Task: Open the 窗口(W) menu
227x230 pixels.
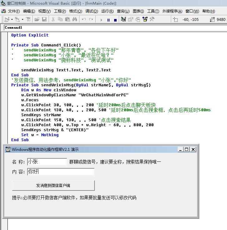Action: coord(192,11)
